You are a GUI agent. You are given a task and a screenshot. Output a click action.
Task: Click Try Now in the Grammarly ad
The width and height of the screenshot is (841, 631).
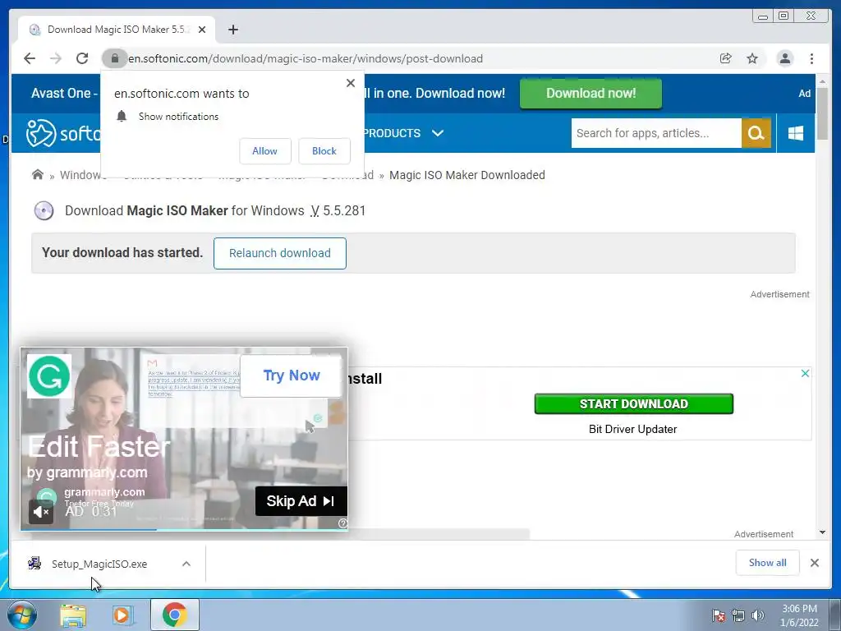tap(292, 375)
